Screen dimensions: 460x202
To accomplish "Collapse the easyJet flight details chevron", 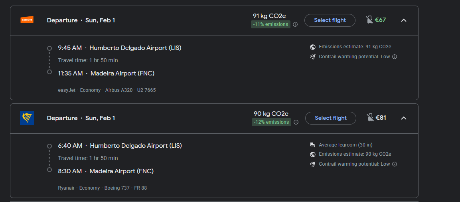I will point(403,20).
